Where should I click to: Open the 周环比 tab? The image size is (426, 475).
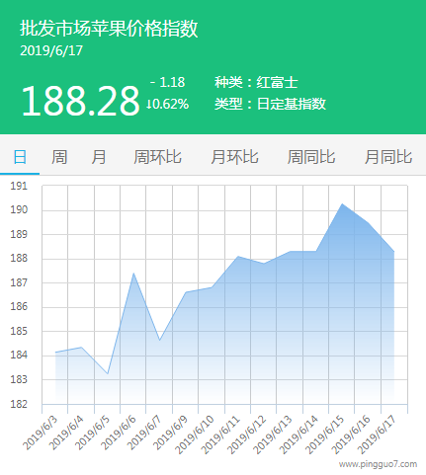tap(157, 157)
